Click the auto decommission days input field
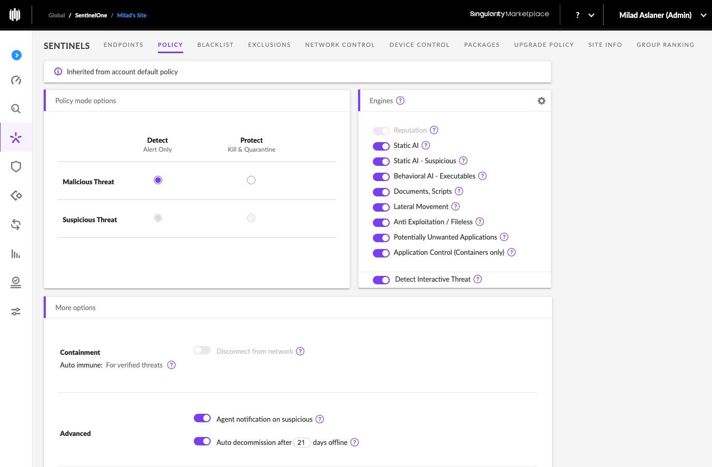Screen dimensions: 712x467 [x=302, y=442]
